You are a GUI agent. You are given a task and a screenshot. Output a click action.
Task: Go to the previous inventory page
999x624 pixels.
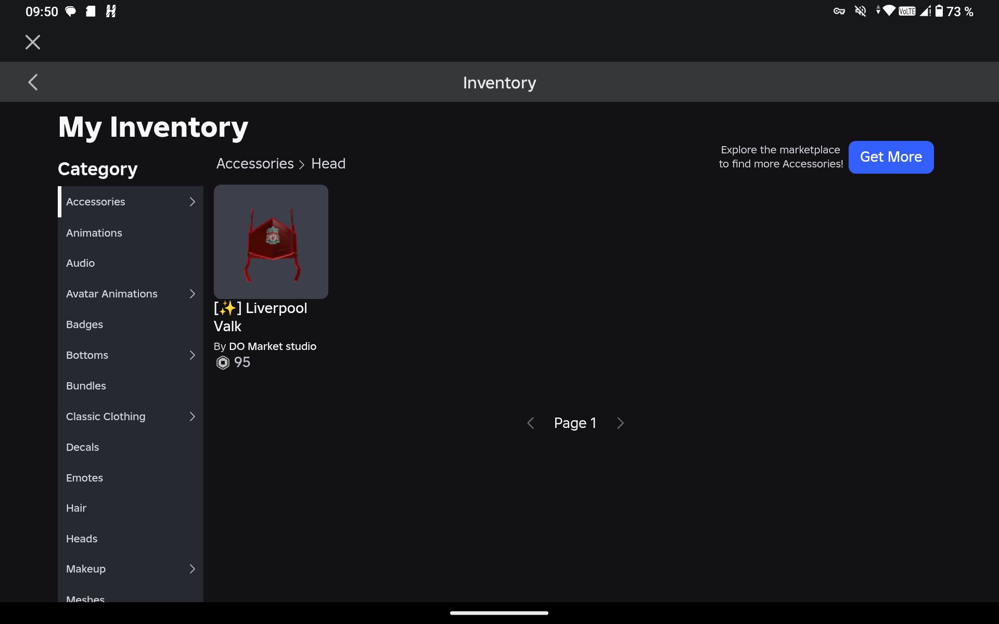(x=530, y=423)
